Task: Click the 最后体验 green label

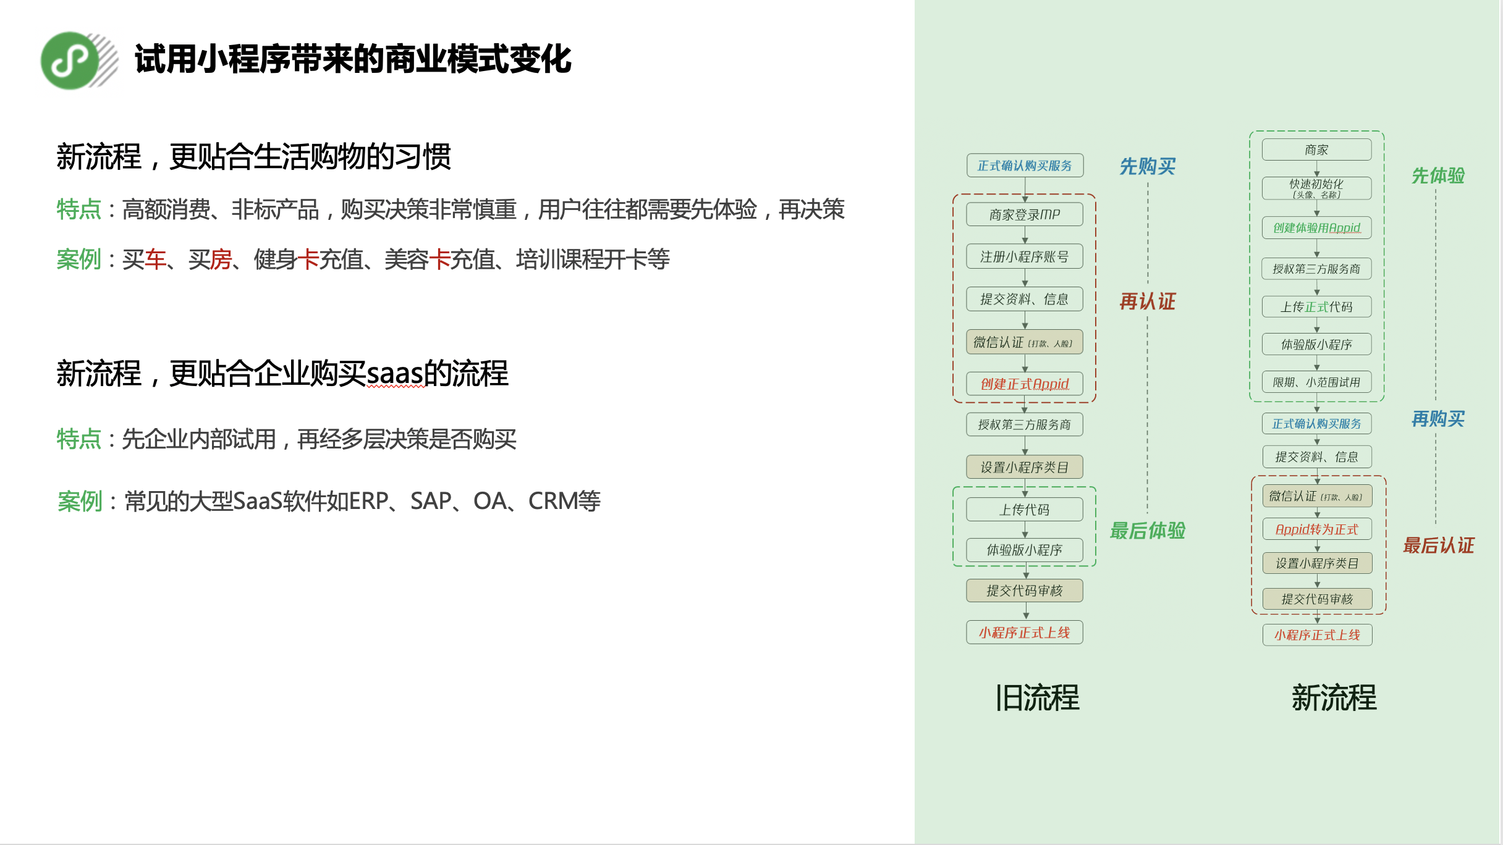Action: (x=1147, y=531)
